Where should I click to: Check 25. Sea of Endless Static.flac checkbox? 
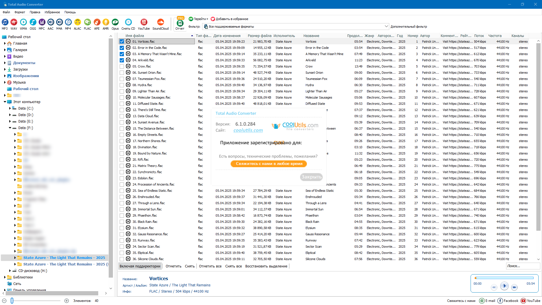click(x=122, y=191)
